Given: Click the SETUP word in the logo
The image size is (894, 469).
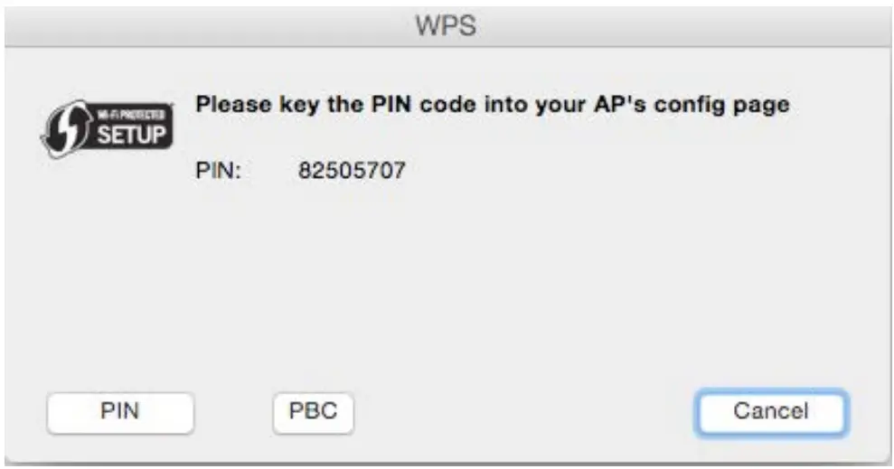Looking at the screenshot, I should pyautogui.click(x=131, y=136).
